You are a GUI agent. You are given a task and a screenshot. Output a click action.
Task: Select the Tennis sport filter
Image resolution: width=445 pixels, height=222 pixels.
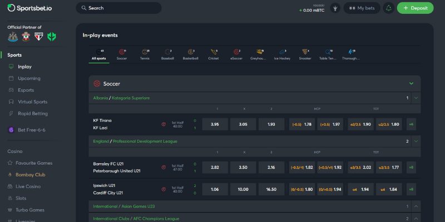point(145,54)
